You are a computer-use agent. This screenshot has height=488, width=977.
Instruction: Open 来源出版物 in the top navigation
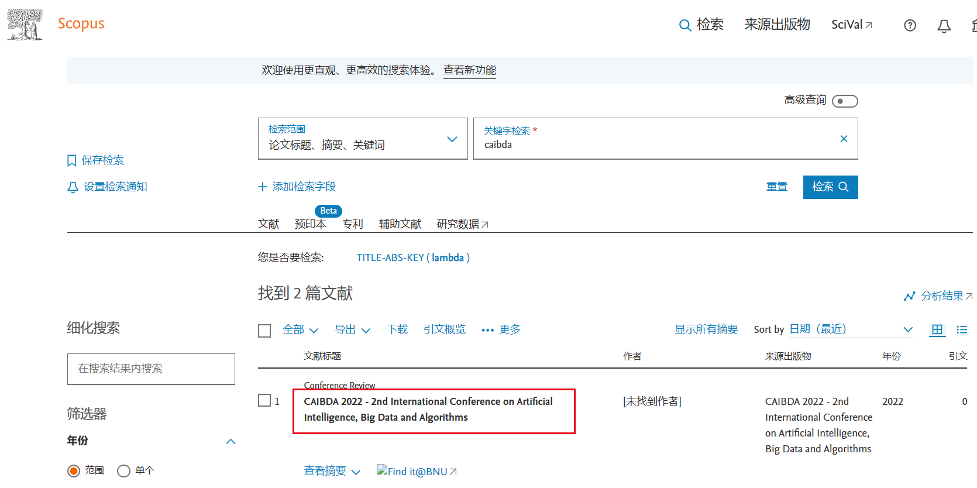[777, 25]
